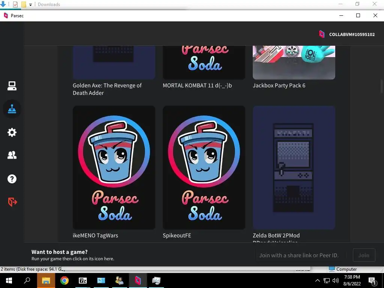This screenshot has width=384, height=288.
Task: Show hidden system tray icons
Action: [x=317, y=280]
